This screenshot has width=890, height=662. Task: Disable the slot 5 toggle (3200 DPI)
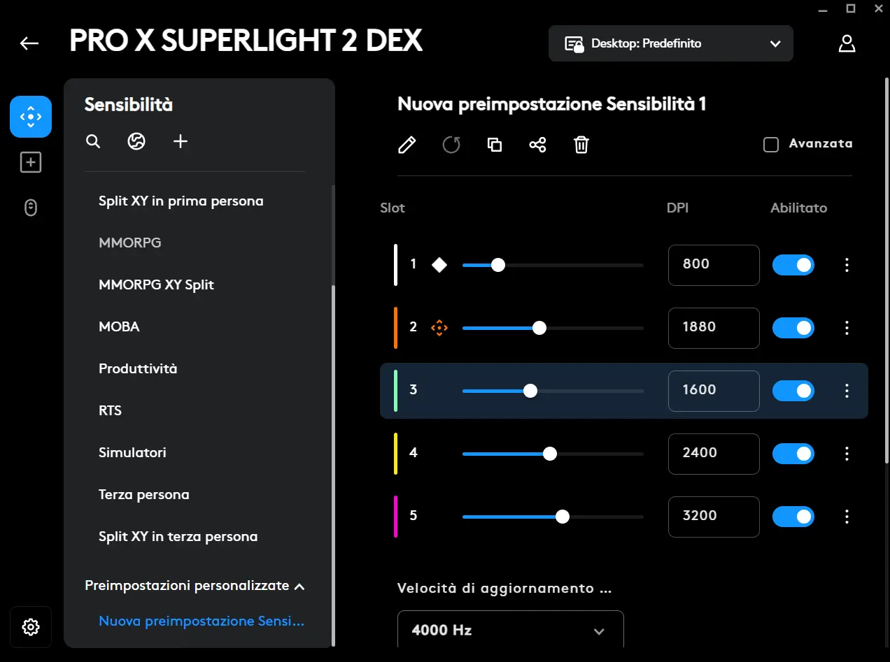(793, 517)
